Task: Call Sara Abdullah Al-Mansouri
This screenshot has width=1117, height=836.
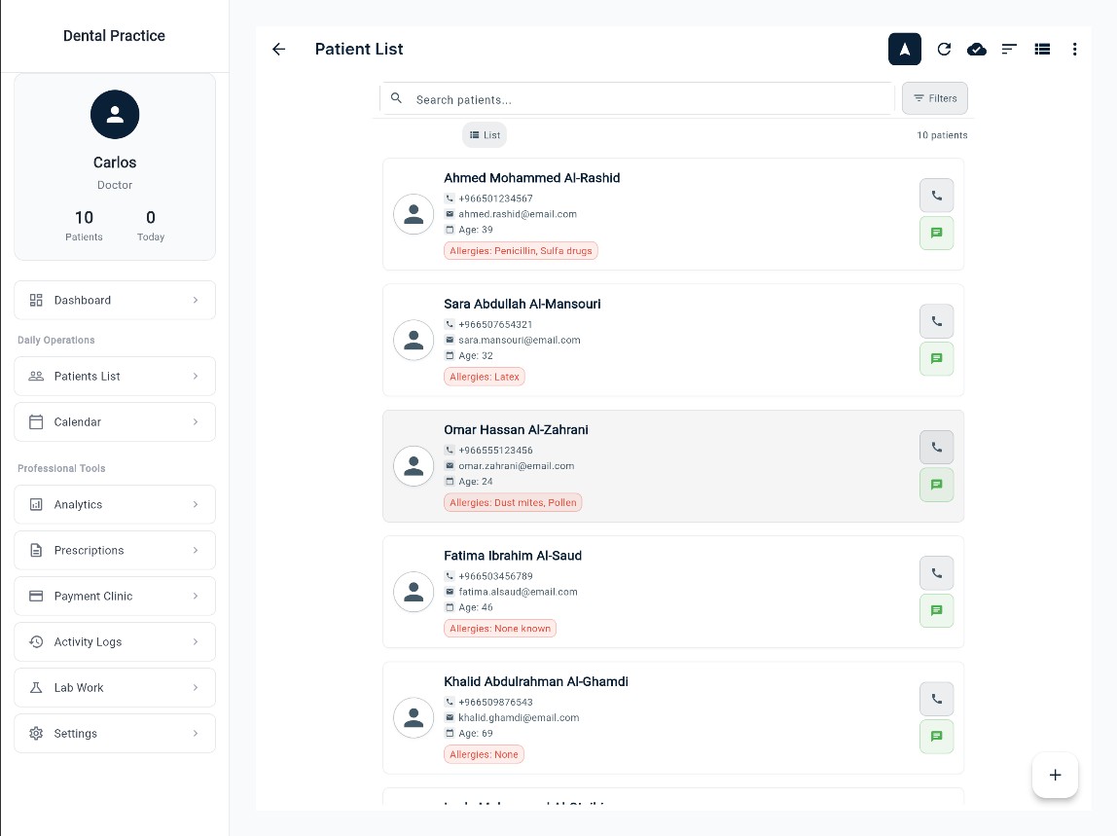Action: pos(936,321)
